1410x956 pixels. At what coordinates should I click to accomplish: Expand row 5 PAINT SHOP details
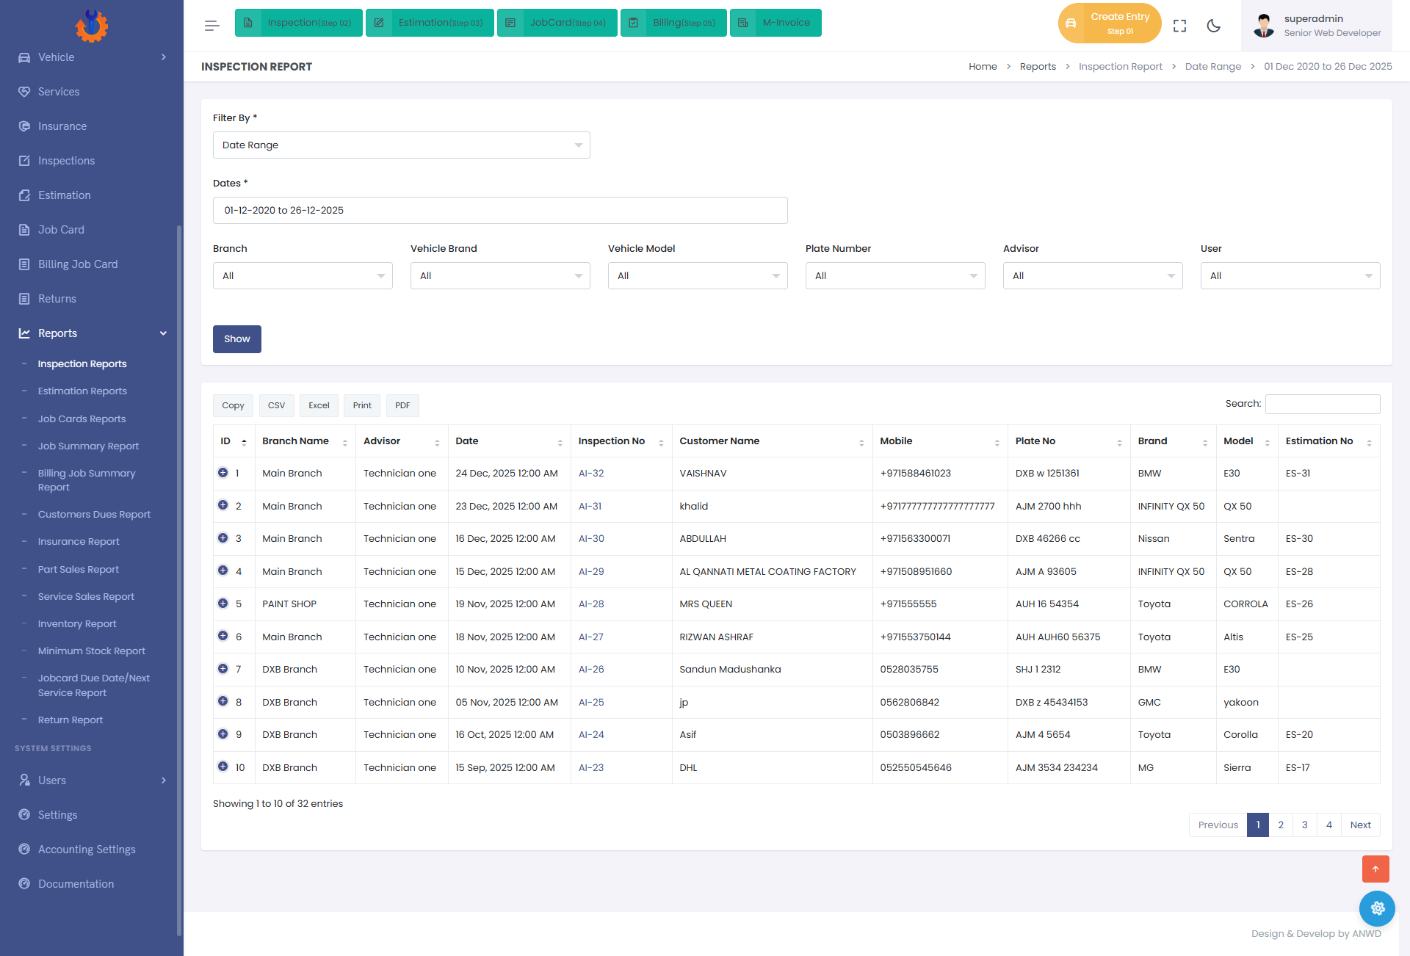(223, 604)
